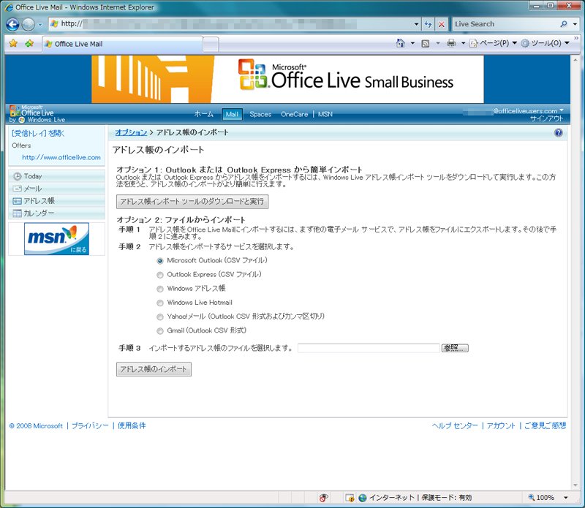Screen dimensions: 585x508
Task: Click the Internet zone globe icon
Action: tap(362, 498)
